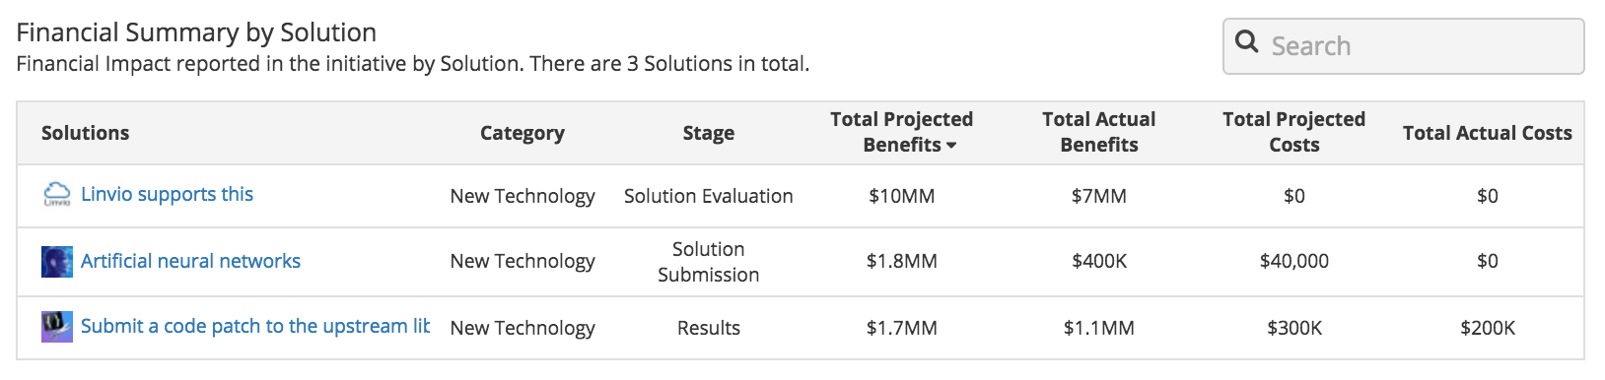Screen dimensions: 1605x380
Task: Sort by the Category column header
Action: tap(523, 133)
